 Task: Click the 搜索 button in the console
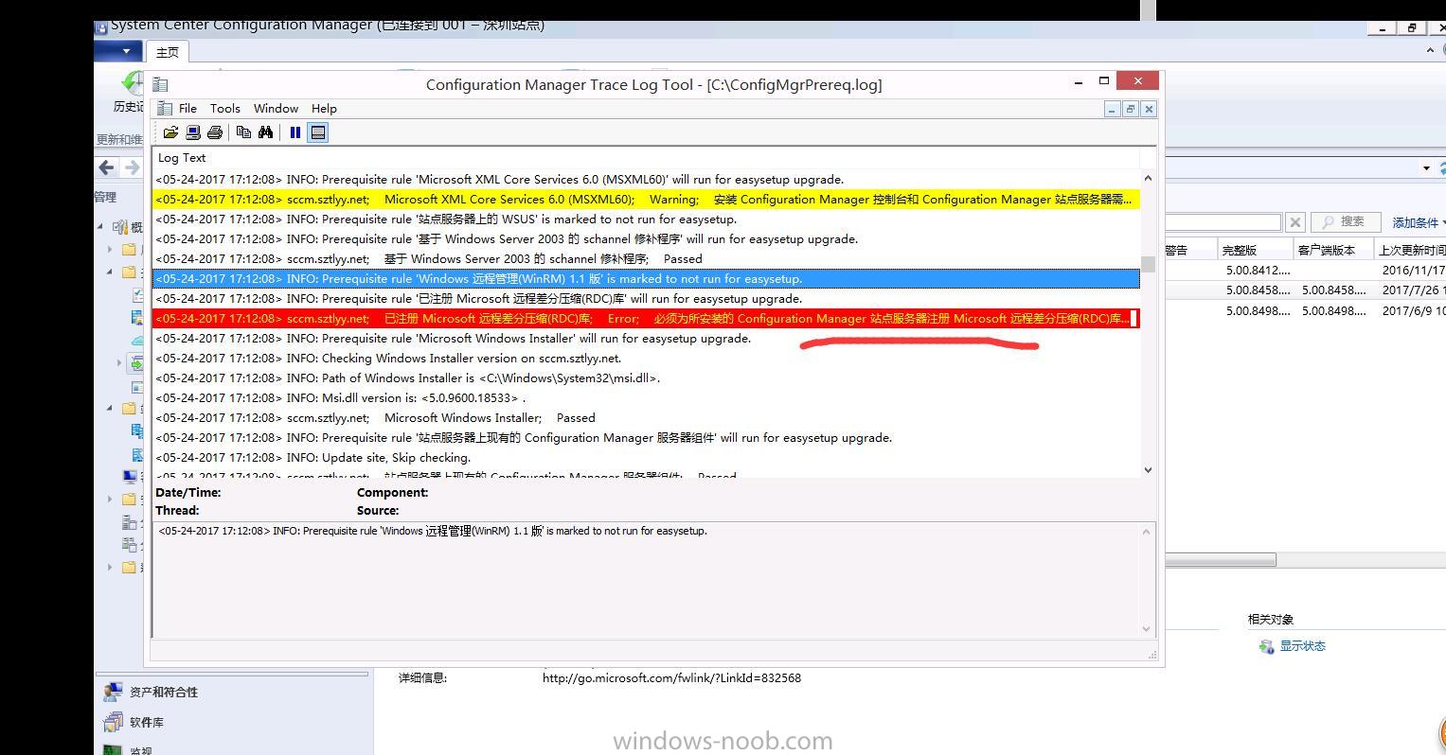pos(1345,221)
